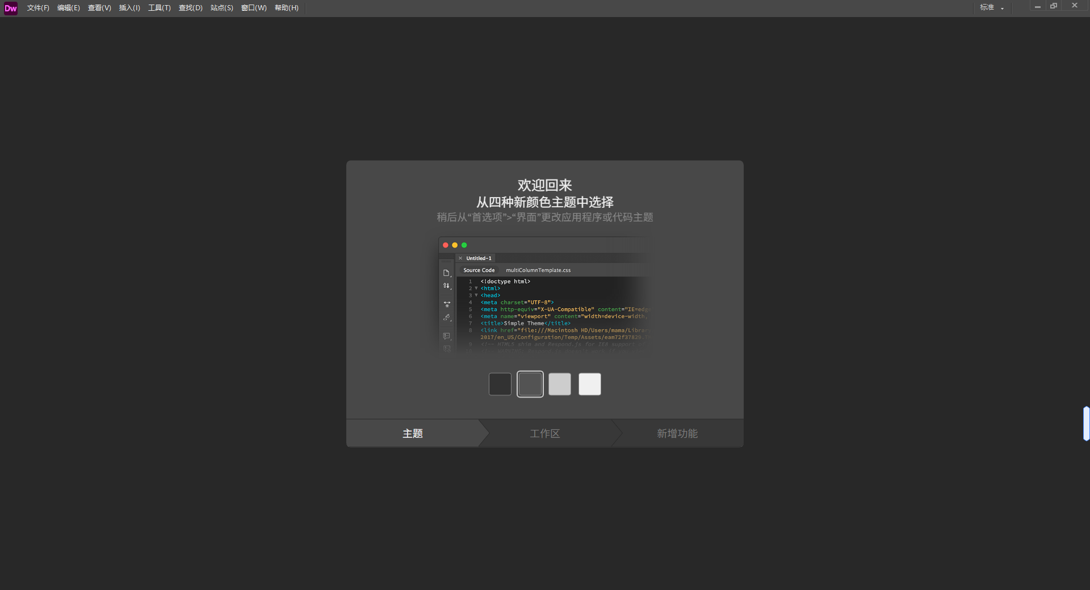1090x590 pixels.
Task: Pick the light gray theme swatch
Action: 560,384
